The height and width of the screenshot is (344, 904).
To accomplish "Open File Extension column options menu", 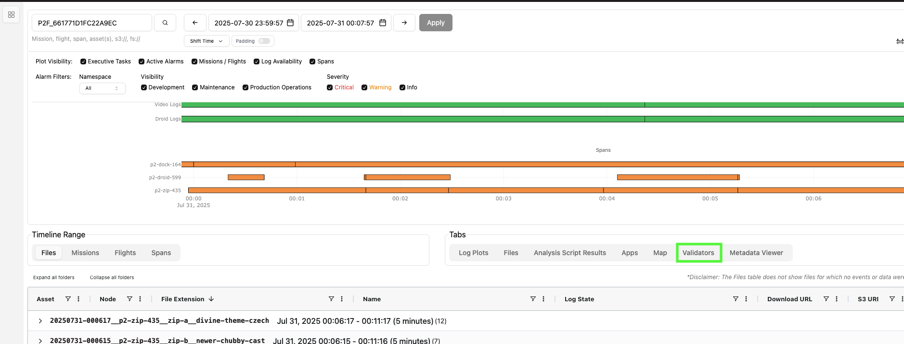I will point(342,299).
